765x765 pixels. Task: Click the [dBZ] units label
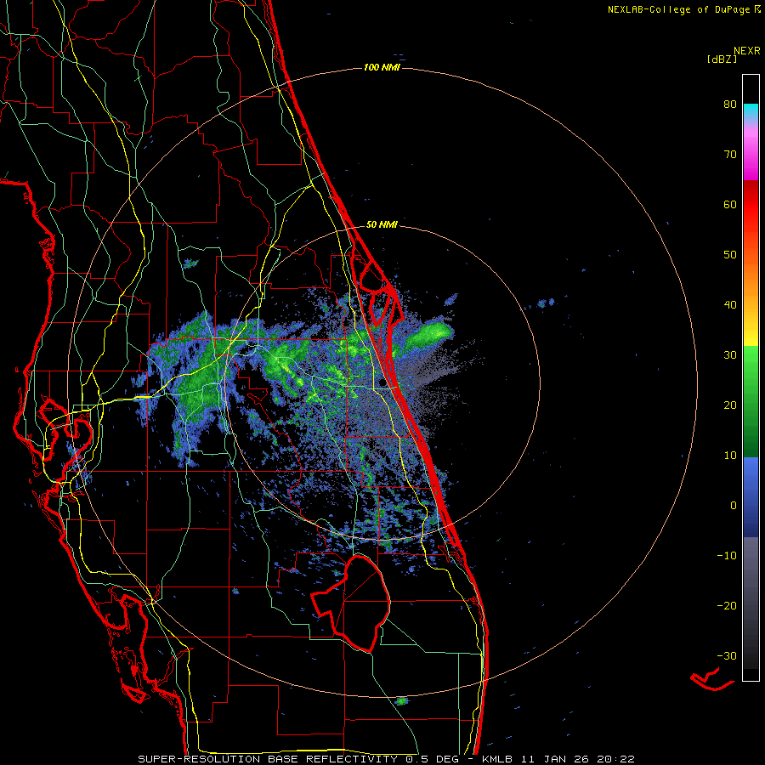point(722,59)
